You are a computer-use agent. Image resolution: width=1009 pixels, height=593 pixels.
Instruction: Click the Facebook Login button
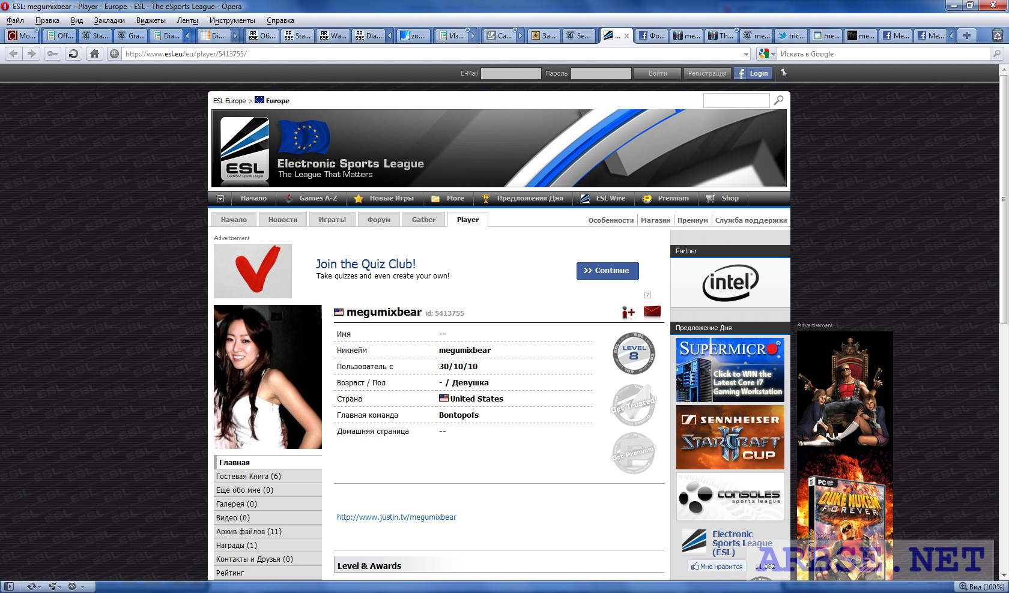[x=753, y=73]
